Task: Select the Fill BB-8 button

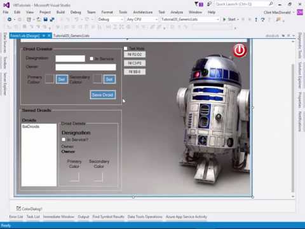Action: pos(135,72)
